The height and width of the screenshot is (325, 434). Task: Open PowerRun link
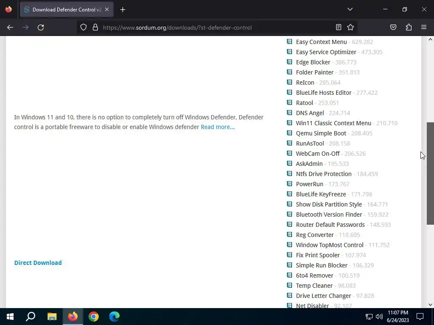309,185
